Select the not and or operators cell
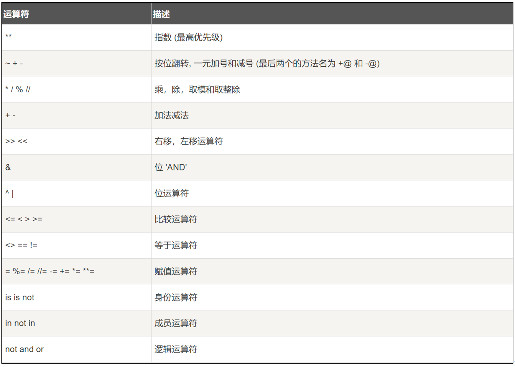Viewport: 515px width, 367px height. click(x=25, y=349)
